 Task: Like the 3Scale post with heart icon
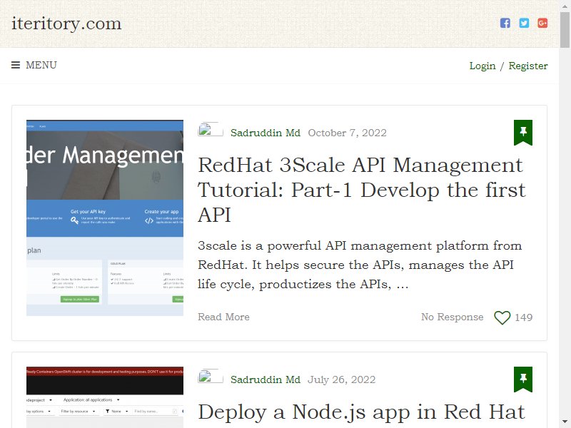(x=502, y=317)
